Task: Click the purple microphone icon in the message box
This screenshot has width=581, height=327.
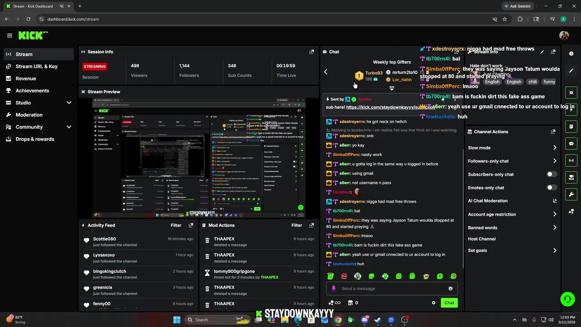Action: pyautogui.click(x=334, y=288)
